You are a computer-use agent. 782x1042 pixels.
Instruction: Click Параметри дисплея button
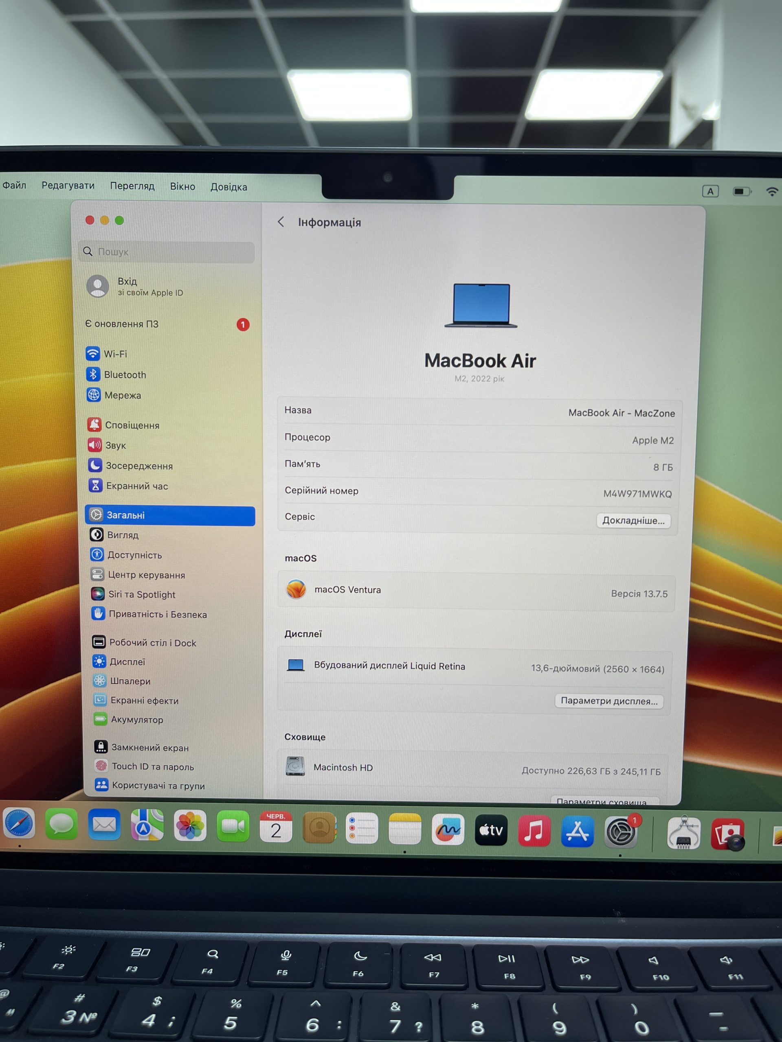(x=609, y=701)
